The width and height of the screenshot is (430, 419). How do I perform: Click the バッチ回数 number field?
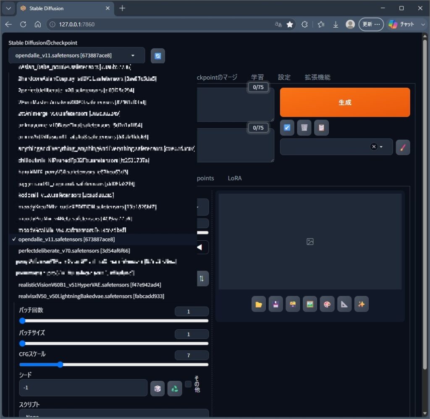[191, 312]
